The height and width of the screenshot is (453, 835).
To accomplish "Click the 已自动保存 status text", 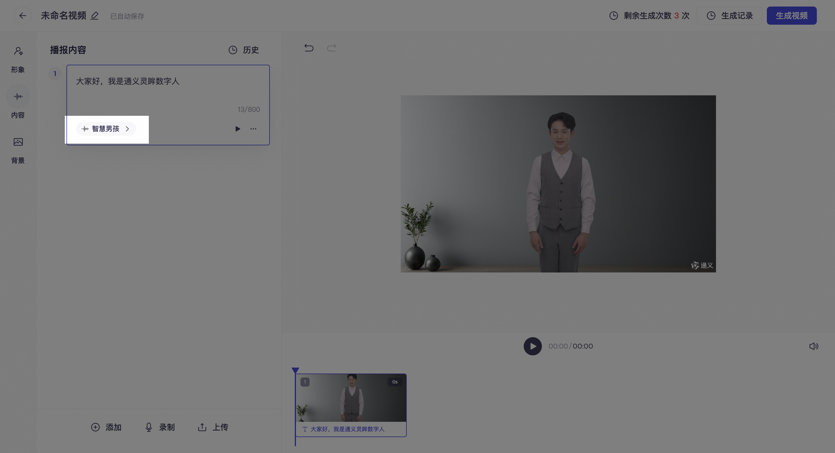I will click(127, 16).
